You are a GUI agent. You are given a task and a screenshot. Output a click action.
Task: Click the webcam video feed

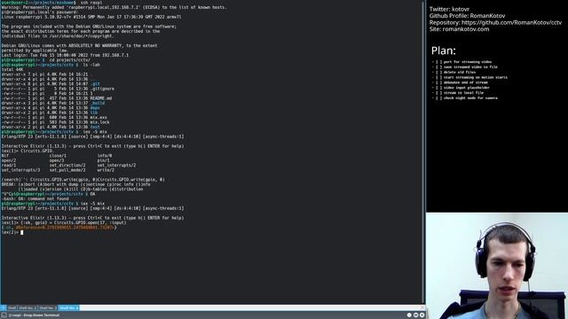tap(497, 266)
